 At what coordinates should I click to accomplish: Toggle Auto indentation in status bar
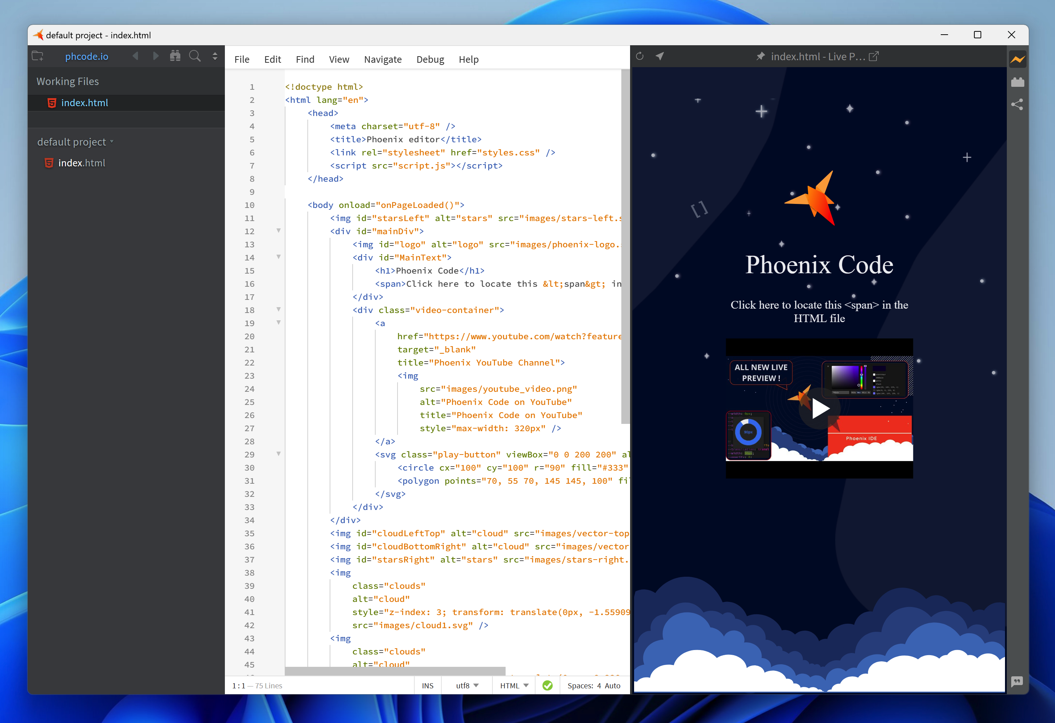[x=613, y=686]
